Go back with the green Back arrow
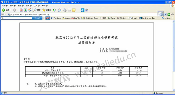The image size is (175, 95). 3,10
